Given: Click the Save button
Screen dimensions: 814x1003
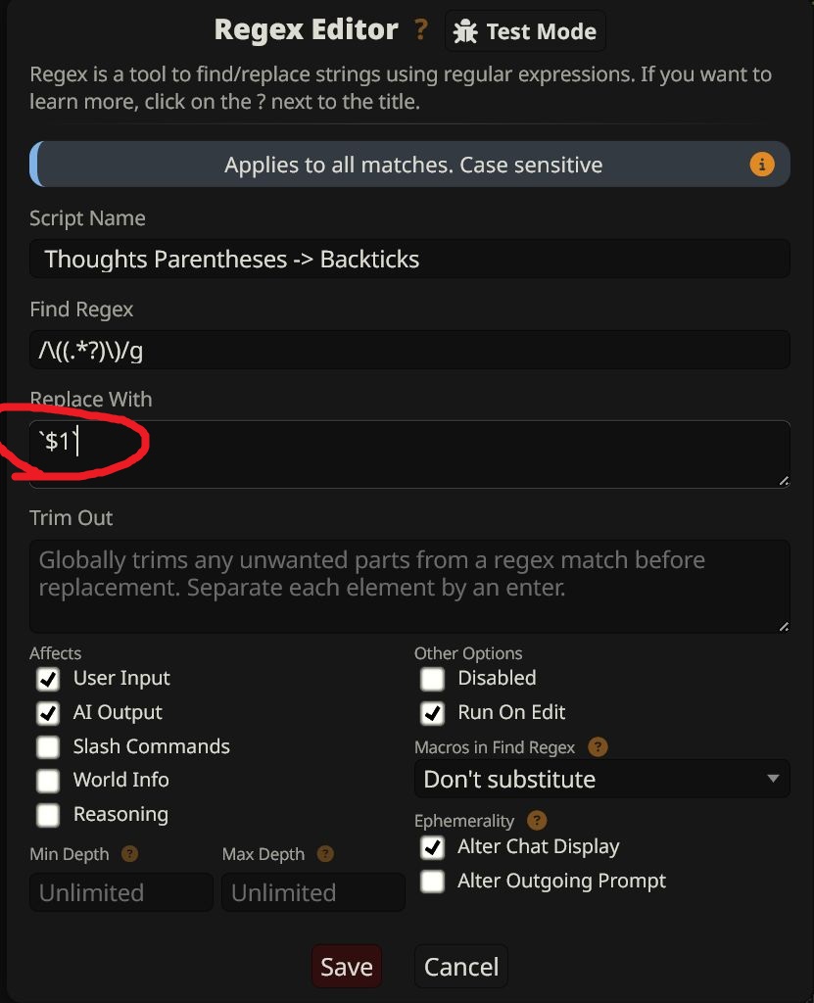Looking at the screenshot, I should 347,967.
